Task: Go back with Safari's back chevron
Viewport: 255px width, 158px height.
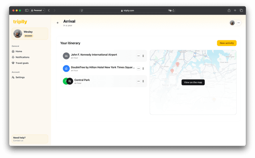Action: pyautogui.click(x=49, y=10)
